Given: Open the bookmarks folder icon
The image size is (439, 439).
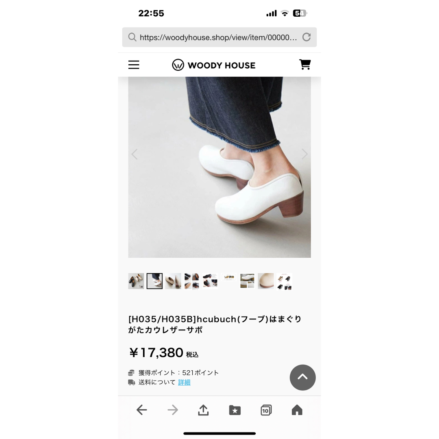Looking at the screenshot, I should [x=235, y=410].
